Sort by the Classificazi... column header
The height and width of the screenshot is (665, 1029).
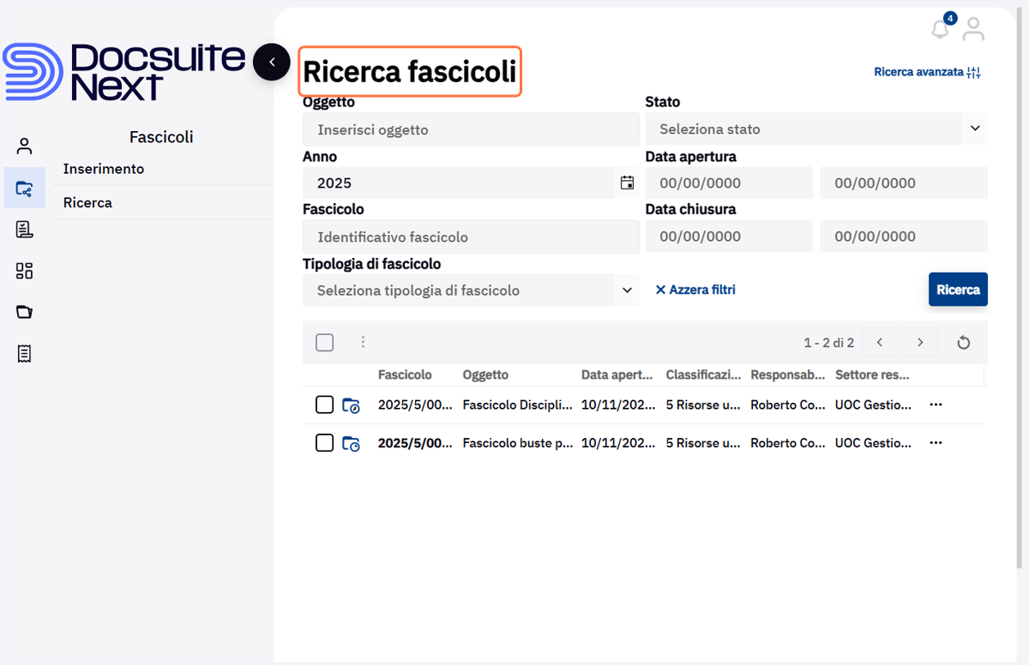coord(703,374)
